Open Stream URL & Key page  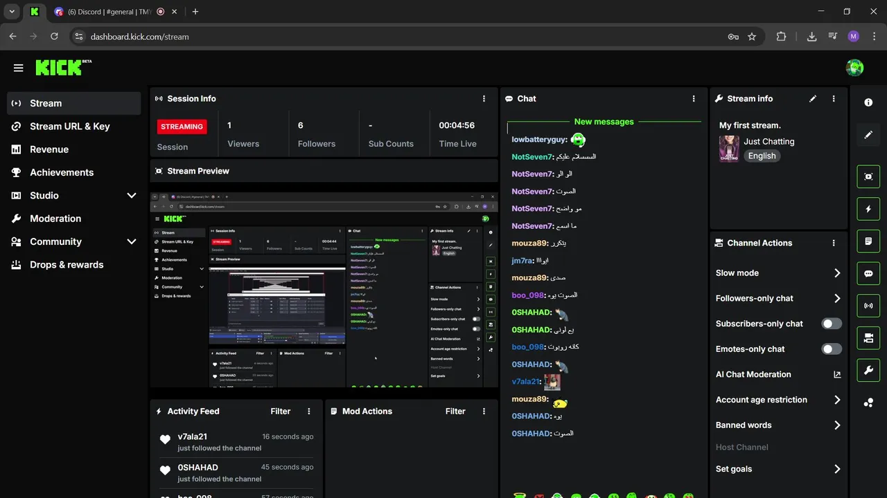74,127
